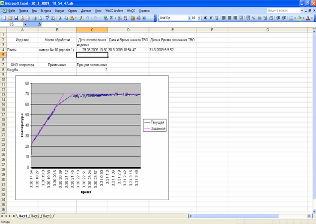The image size is (316, 224).
Task: Open the fill color bucket swatch
Action: coord(300,18)
